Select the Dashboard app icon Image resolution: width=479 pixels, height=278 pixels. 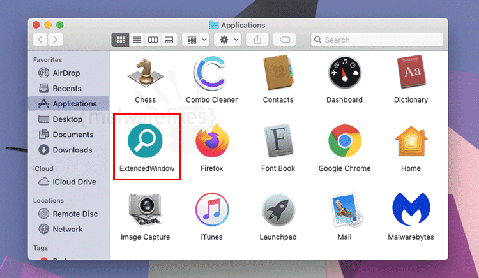click(345, 73)
